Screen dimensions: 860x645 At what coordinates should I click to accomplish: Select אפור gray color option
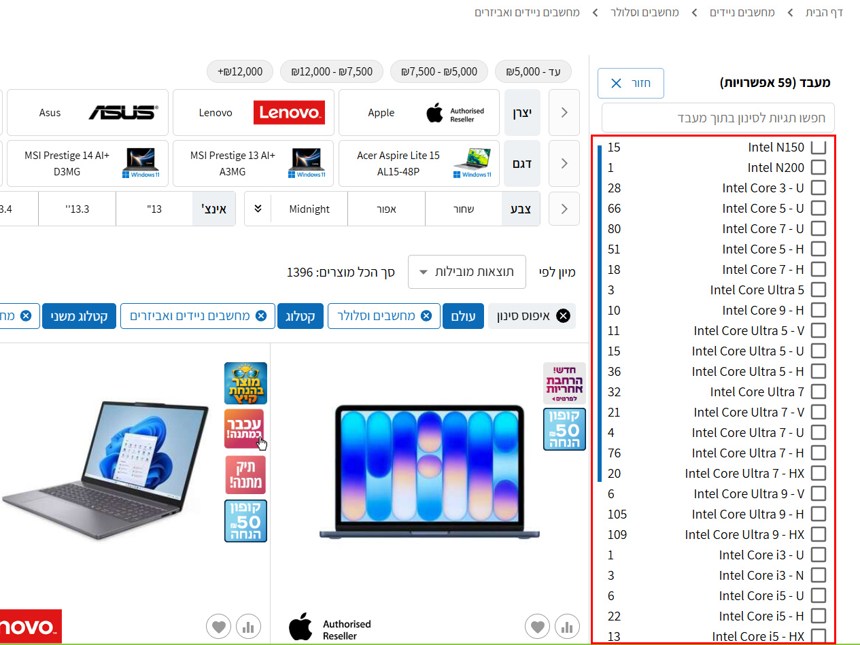click(386, 209)
